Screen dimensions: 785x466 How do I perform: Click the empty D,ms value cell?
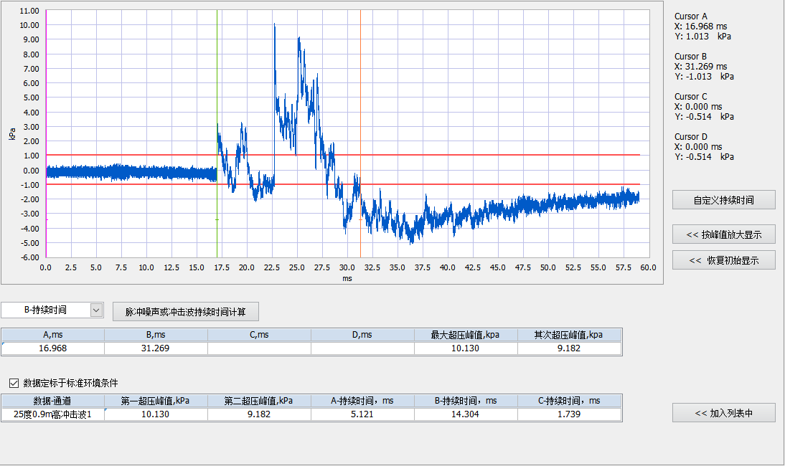point(362,348)
